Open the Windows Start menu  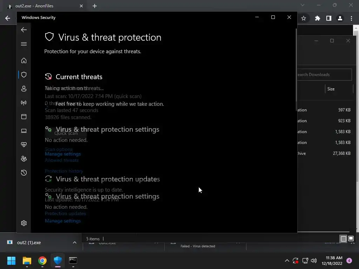11,261
